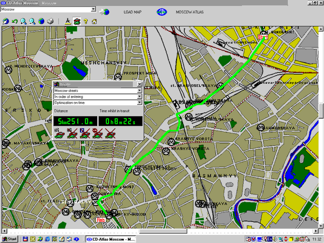
Task: Click the checkered flag cars route icon
Action: coord(59,133)
